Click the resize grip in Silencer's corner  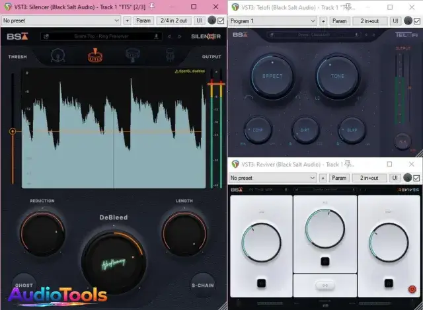pyautogui.click(x=223, y=306)
